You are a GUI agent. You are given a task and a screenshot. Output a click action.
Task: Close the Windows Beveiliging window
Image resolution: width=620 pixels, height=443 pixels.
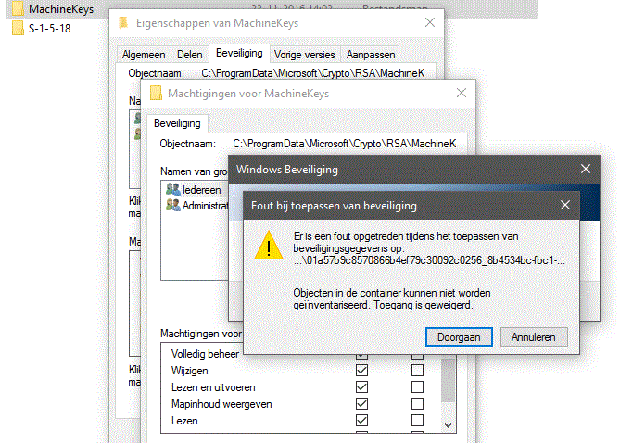click(x=586, y=169)
